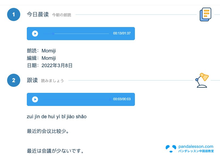Viewport: 220px width, 157px height.
Task: Click the second audio progress slider knob
Action: [x=110, y=99]
